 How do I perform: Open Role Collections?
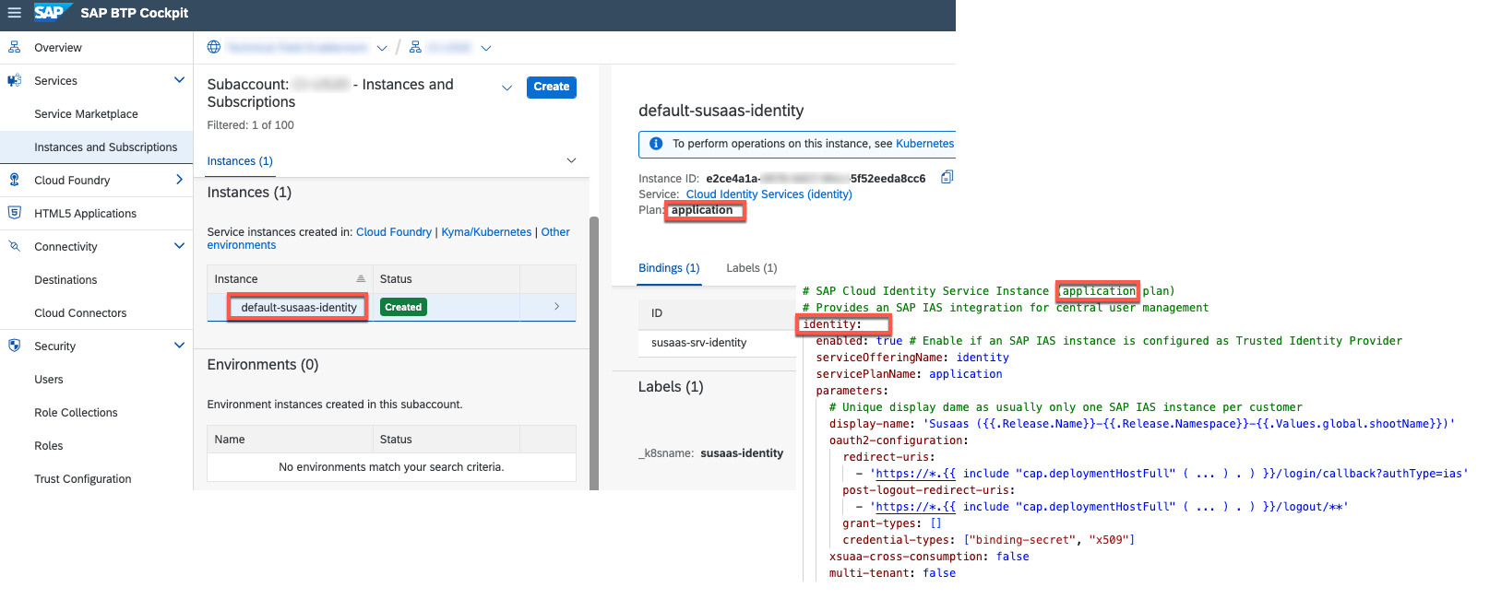tap(76, 413)
